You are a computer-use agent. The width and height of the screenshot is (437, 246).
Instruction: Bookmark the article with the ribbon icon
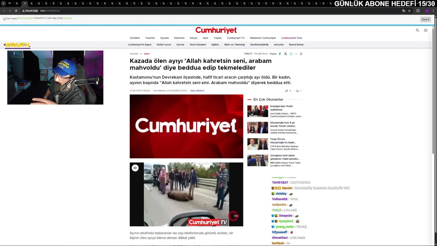[x=301, y=54]
